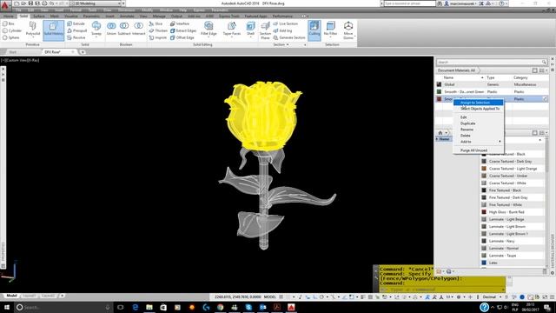Expand the Section panel arrow

(288, 44)
